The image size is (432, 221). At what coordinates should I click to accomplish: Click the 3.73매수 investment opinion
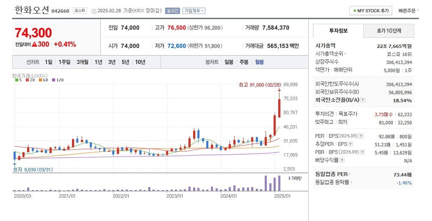(384, 114)
